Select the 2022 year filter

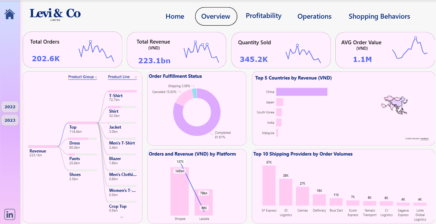(10, 106)
